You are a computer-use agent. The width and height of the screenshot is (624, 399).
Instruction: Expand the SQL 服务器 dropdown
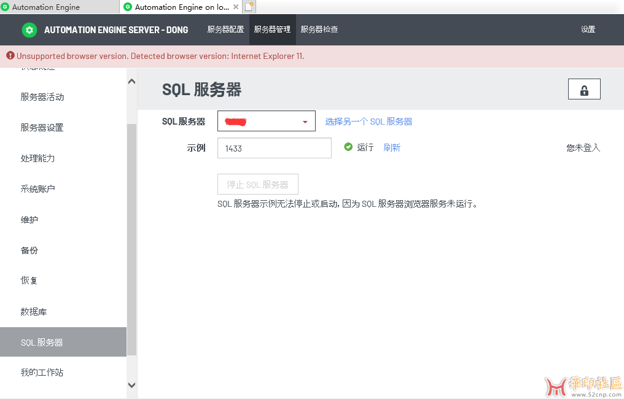266,121
